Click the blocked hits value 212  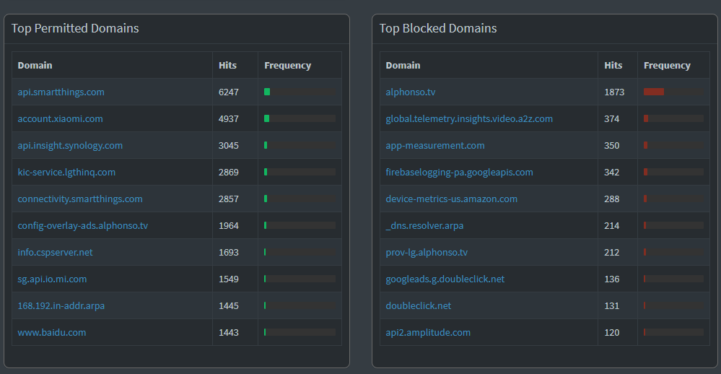click(x=611, y=252)
